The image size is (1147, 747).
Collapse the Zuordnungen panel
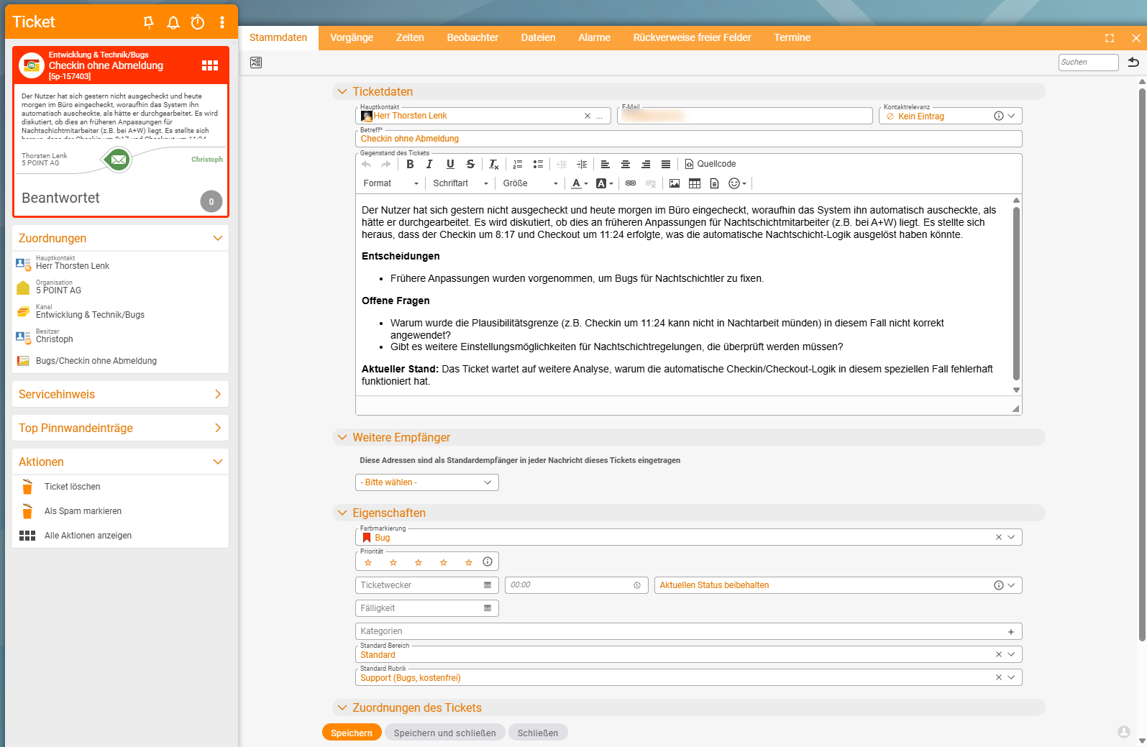pos(218,238)
